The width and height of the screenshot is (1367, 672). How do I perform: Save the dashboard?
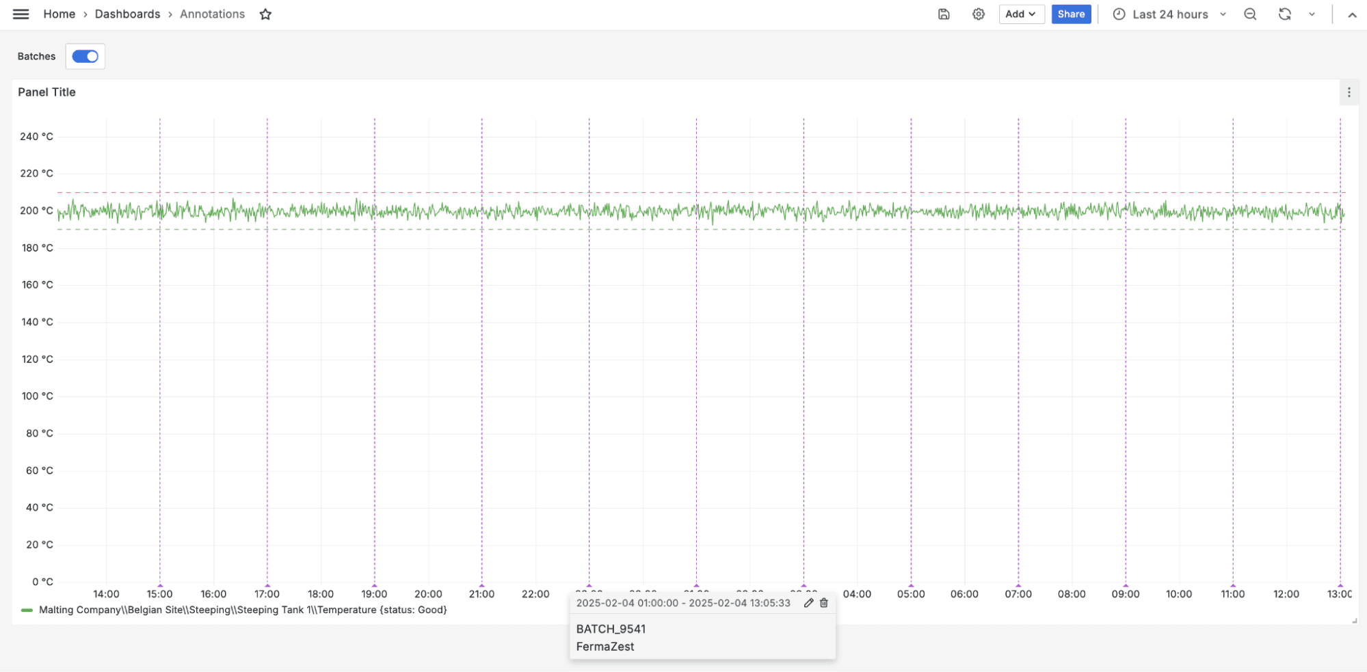click(x=944, y=14)
